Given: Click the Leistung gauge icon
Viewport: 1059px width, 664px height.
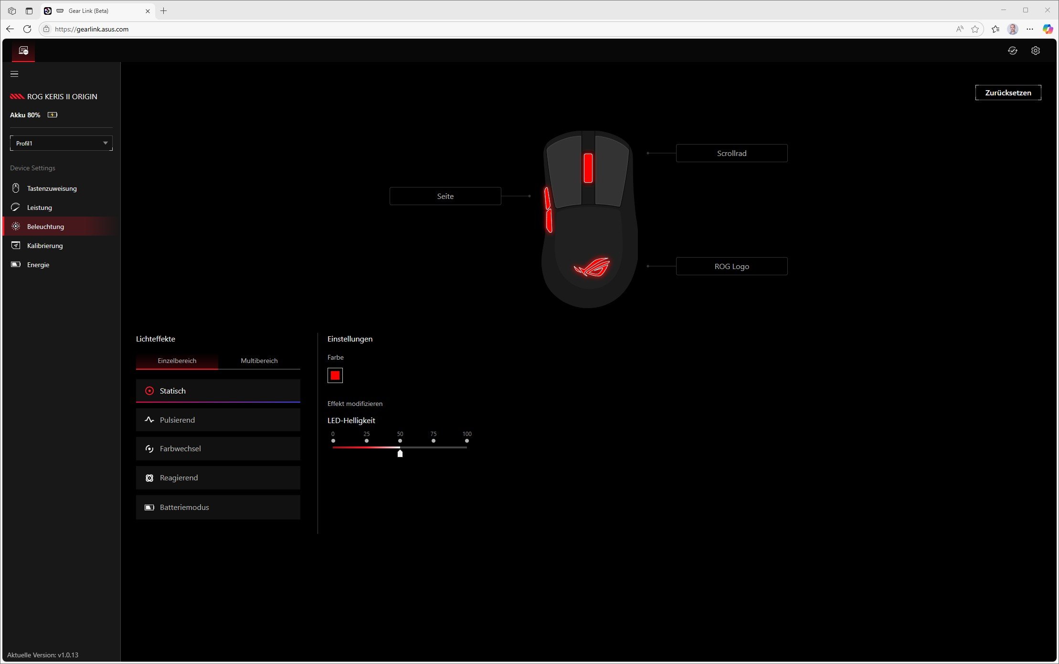Looking at the screenshot, I should click(x=16, y=207).
